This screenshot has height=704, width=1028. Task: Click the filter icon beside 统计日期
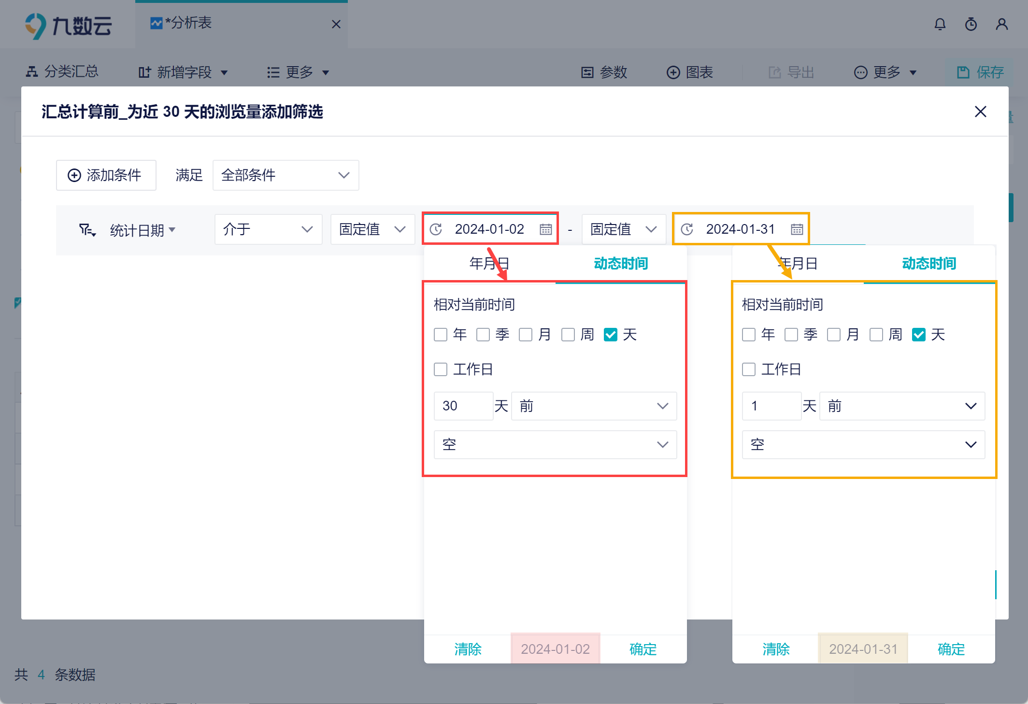click(87, 230)
